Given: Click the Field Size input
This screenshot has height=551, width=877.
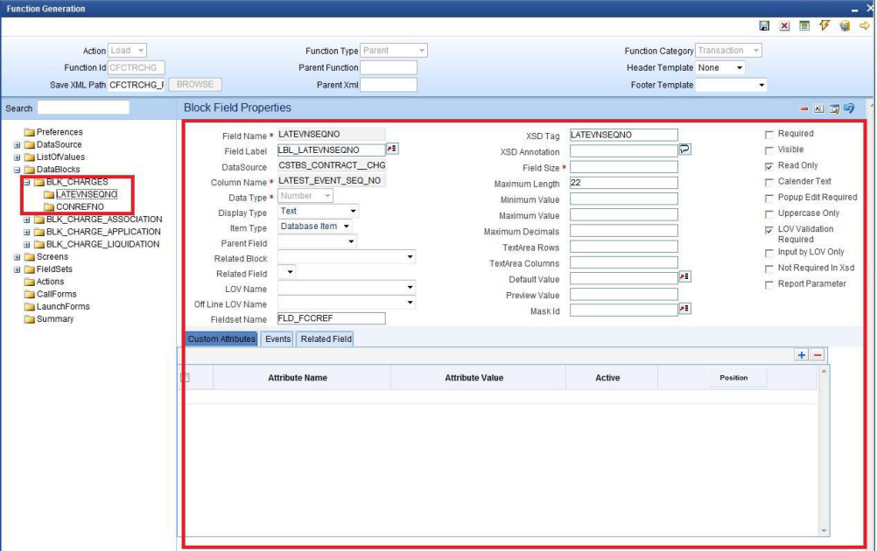Looking at the screenshot, I should pyautogui.click(x=624, y=167).
